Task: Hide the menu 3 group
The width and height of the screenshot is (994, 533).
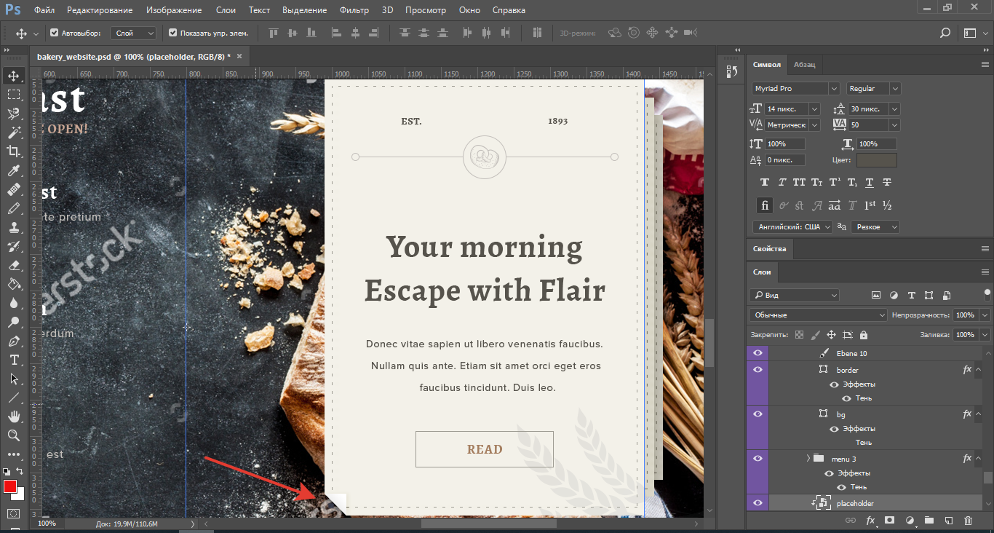Action: [x=758, y=459]
